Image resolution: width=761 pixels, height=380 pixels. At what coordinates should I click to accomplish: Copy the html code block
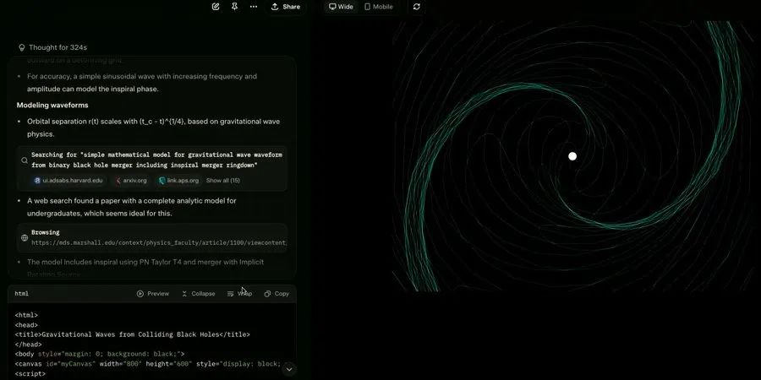[x=276, y=294]
